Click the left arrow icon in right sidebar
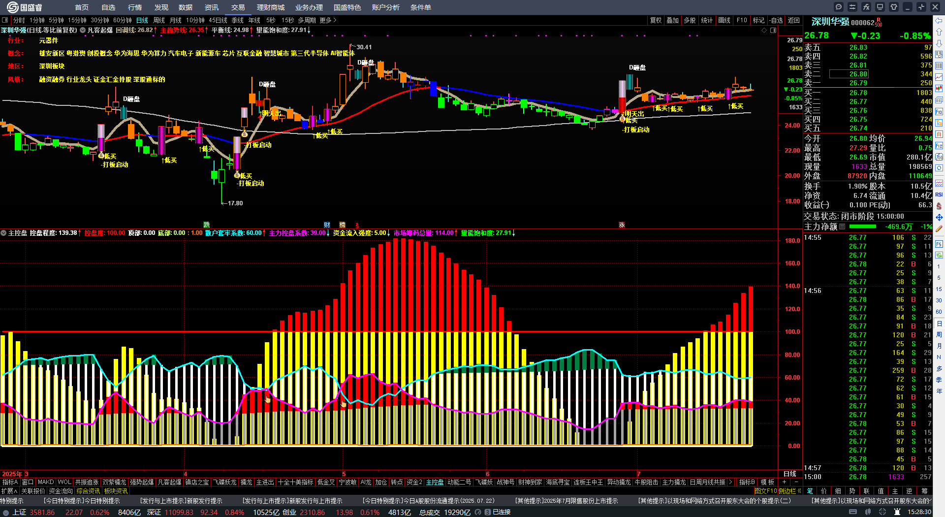The width and height of the screenshot is (945, 517). (939, 21)
